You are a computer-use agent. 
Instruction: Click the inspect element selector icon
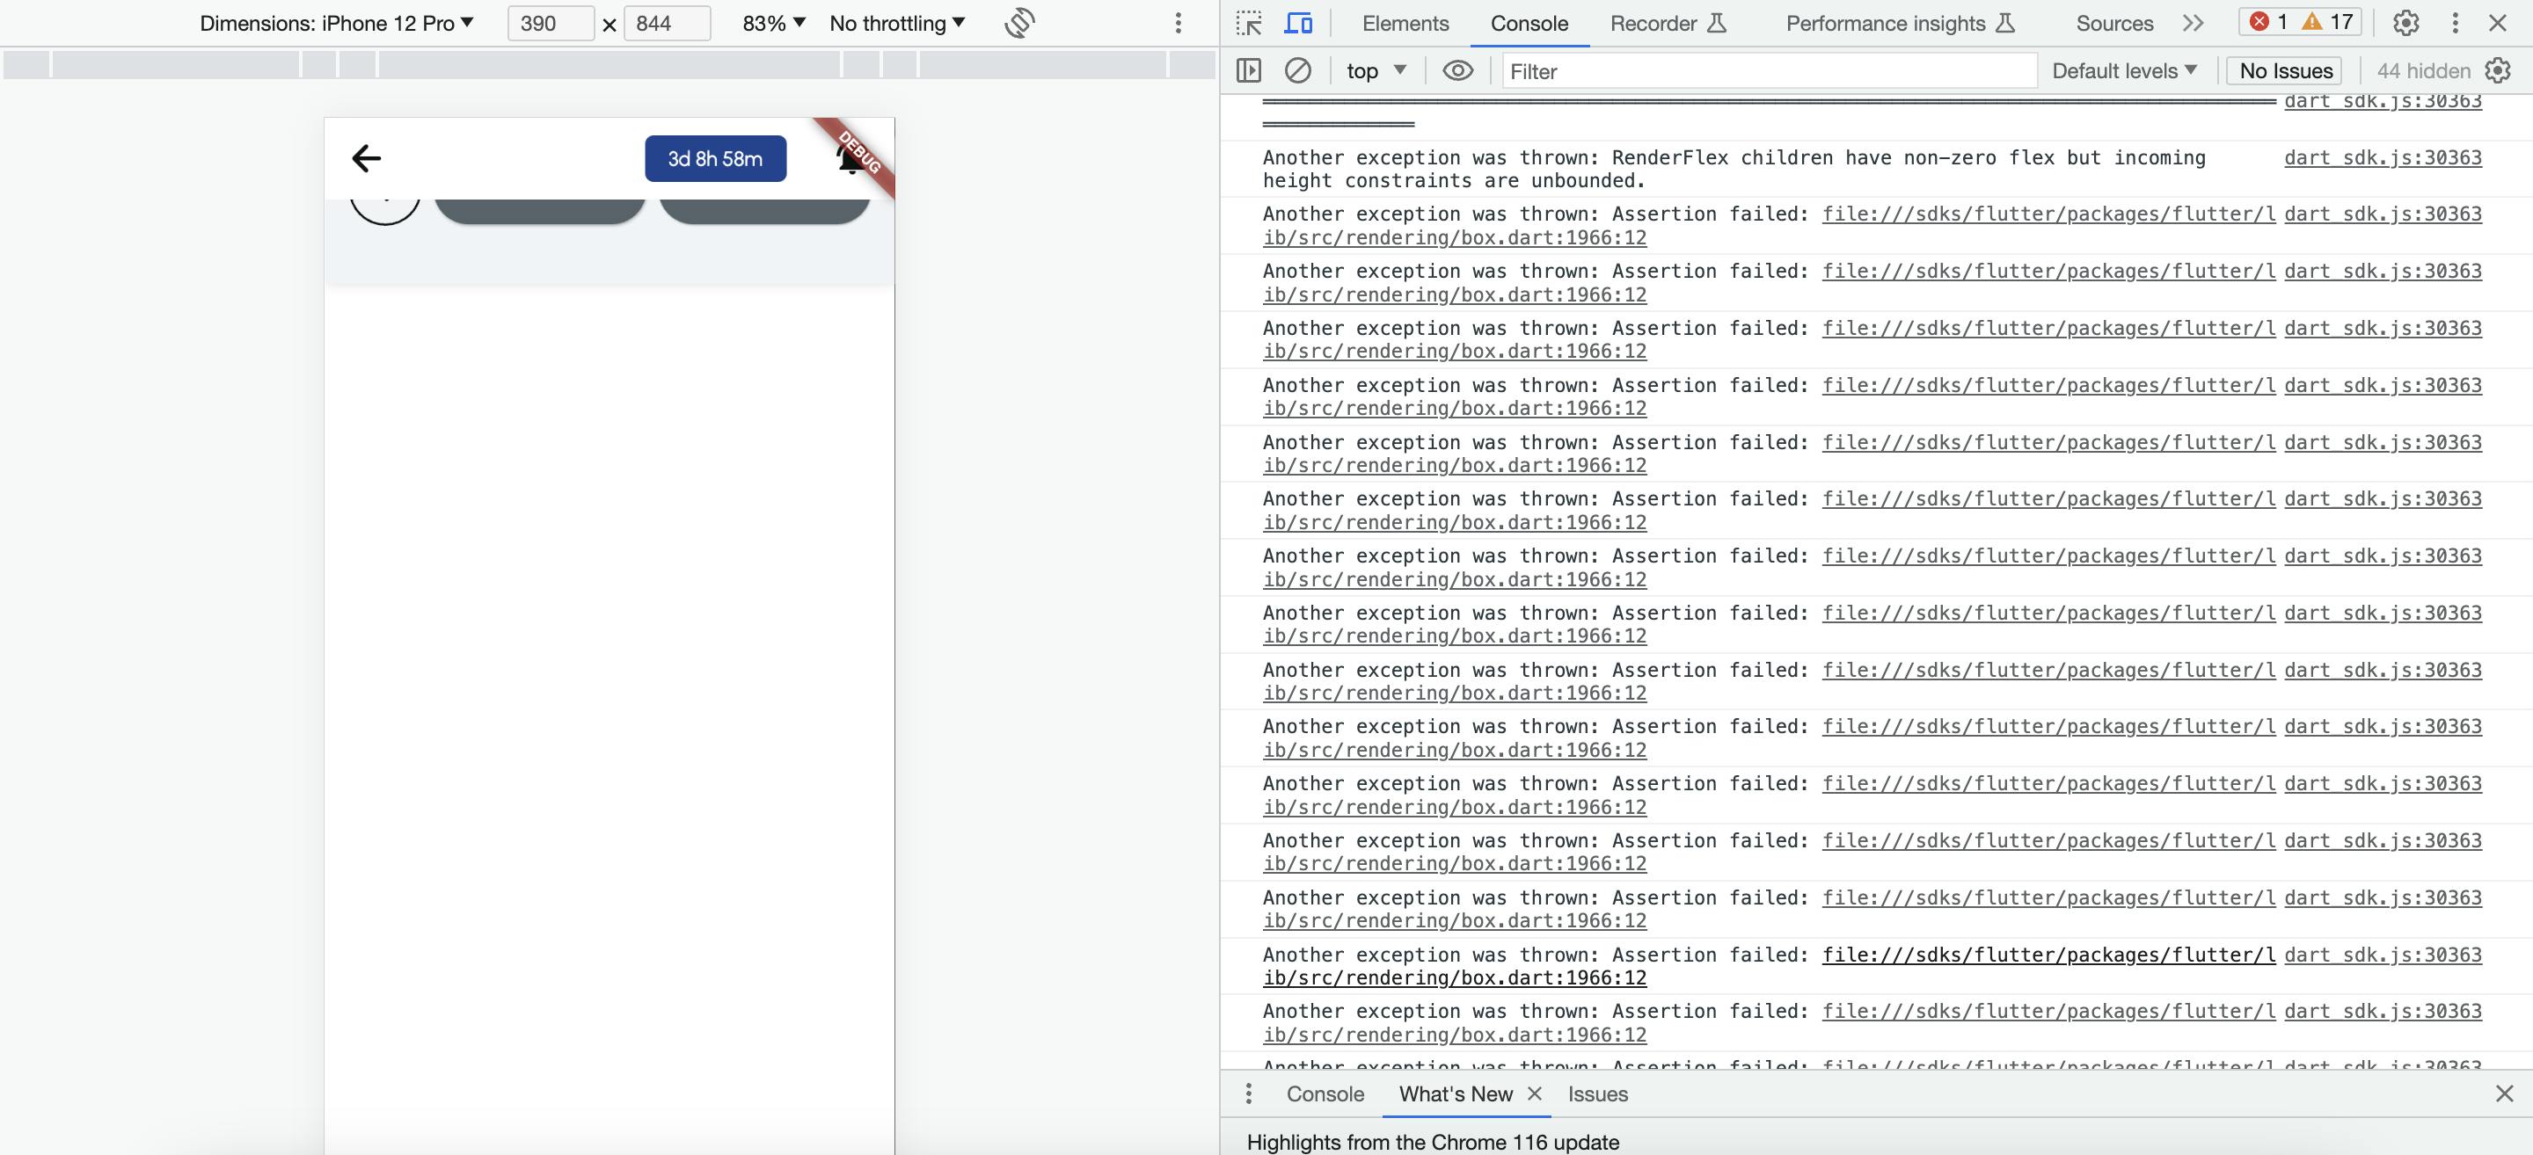(x=1249, y=23)
